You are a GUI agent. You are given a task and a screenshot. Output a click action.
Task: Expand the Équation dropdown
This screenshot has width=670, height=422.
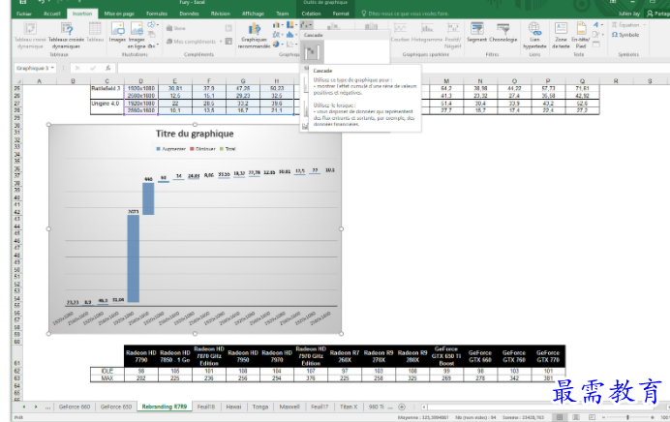(x=645, y=25)
